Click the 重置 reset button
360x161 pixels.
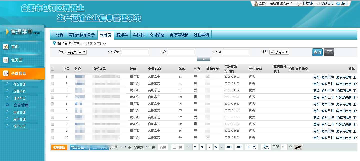(x=329, y=52)
